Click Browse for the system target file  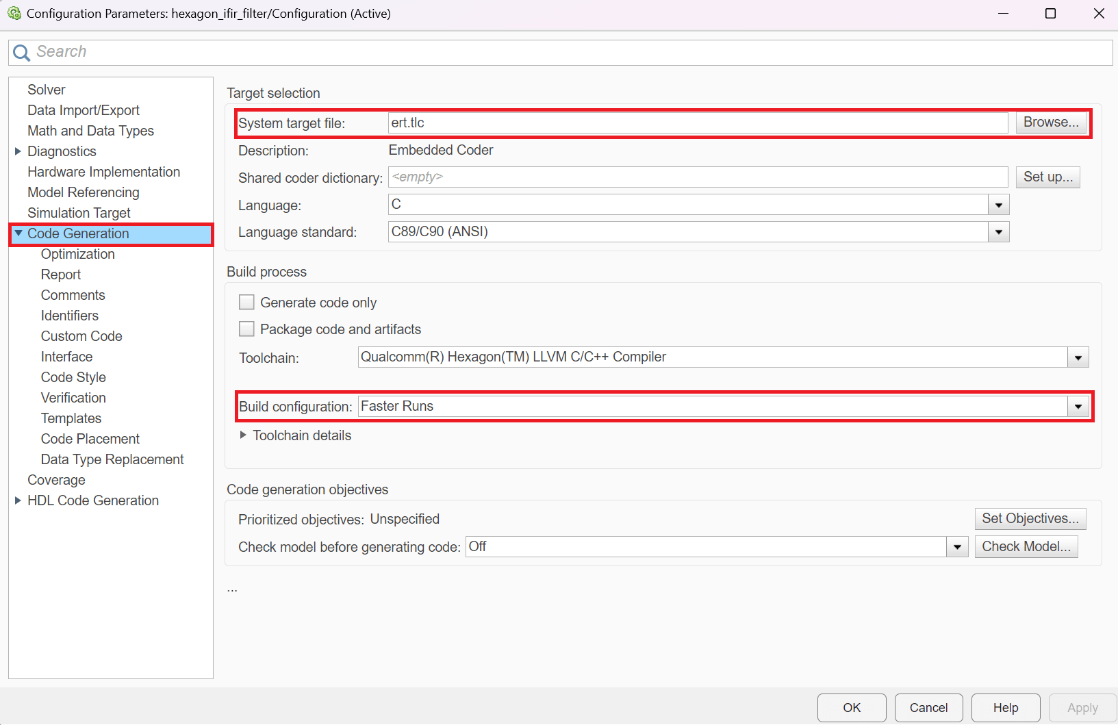tap(1051, 123)
